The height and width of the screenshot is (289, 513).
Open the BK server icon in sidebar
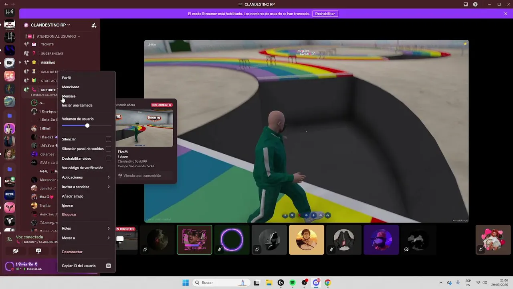pyautogui.click(x=10, y=63)
